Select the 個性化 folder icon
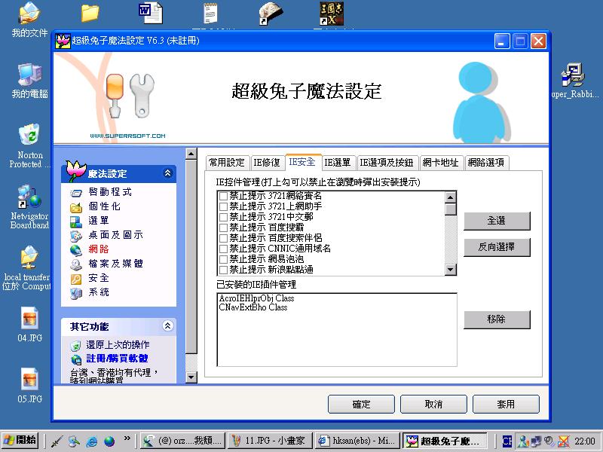The height and width of the screenshot is (452, 603). [x=76, y=208]
